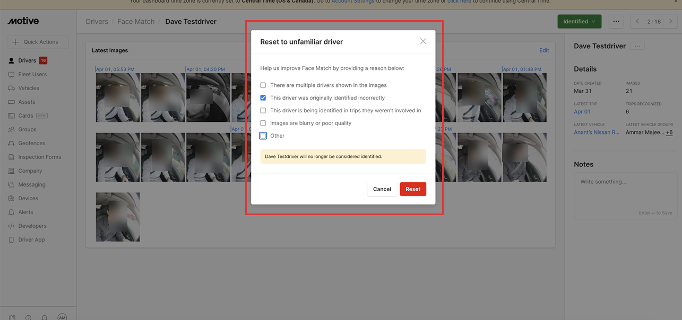Click the help question mark icon
The height and width of the screenshot is (320, 682).
pyautogui.click(x=28, y=317)
